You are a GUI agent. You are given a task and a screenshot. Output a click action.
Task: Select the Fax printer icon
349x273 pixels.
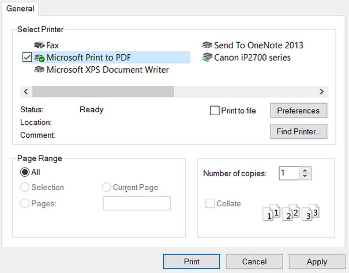39,45
